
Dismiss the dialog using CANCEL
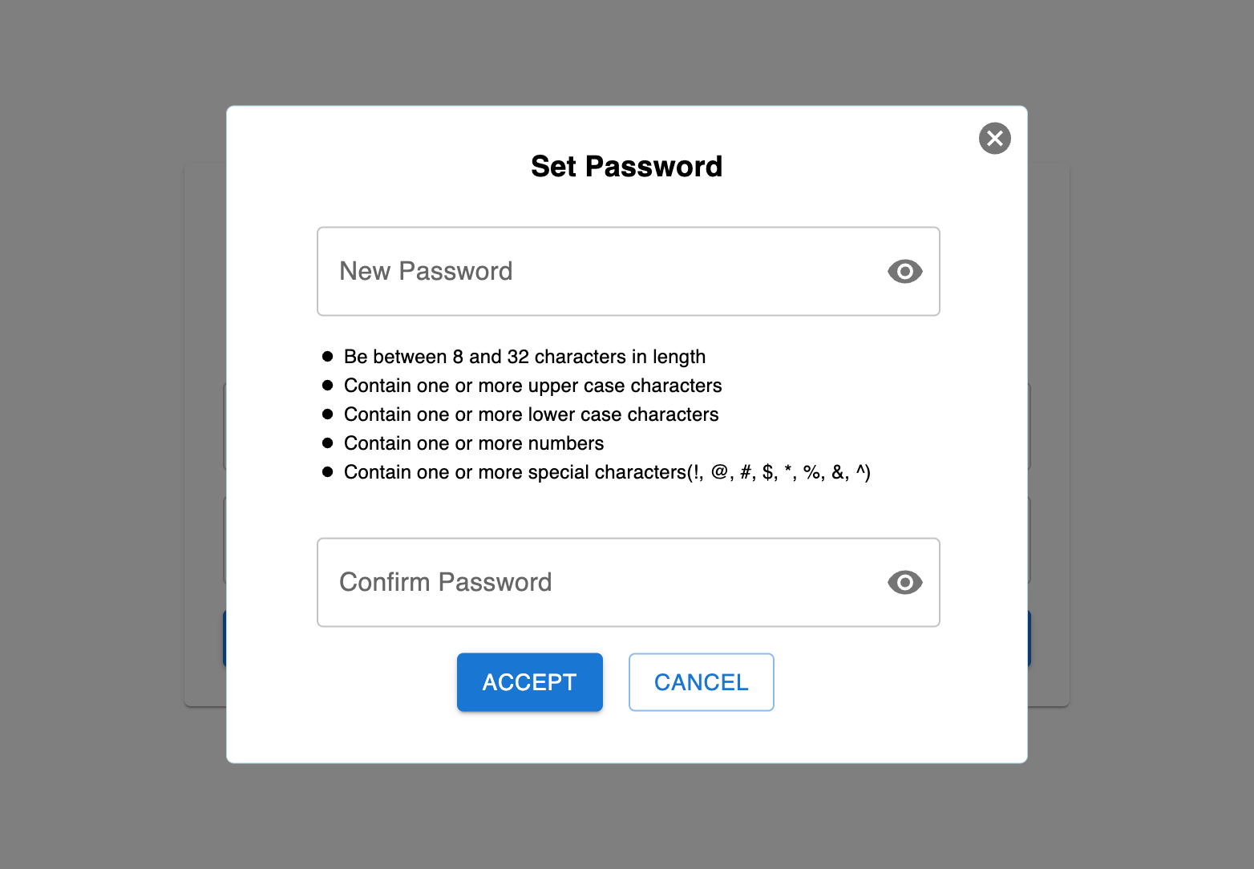701,682
